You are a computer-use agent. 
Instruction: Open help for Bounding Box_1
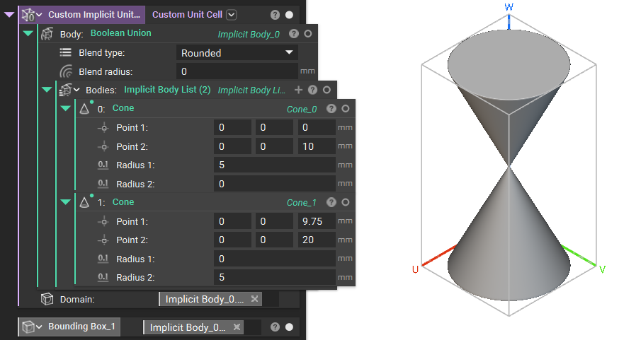click(276, 327)
